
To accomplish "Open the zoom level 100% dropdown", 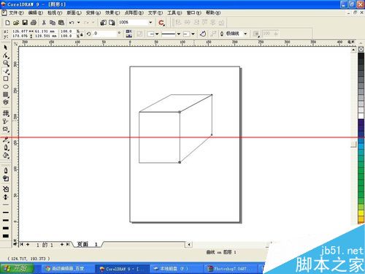I will click(150, 23).
